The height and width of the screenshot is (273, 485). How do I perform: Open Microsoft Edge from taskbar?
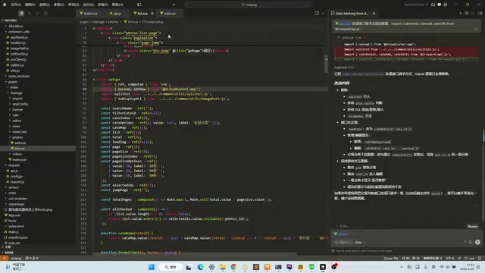(200, 267)
